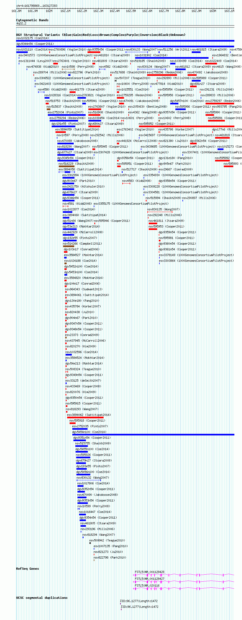The height and width of the screenshot is (620, 242).
Task: Click the nsv289704 (Mills2006) label
Action: pos(50,72)
